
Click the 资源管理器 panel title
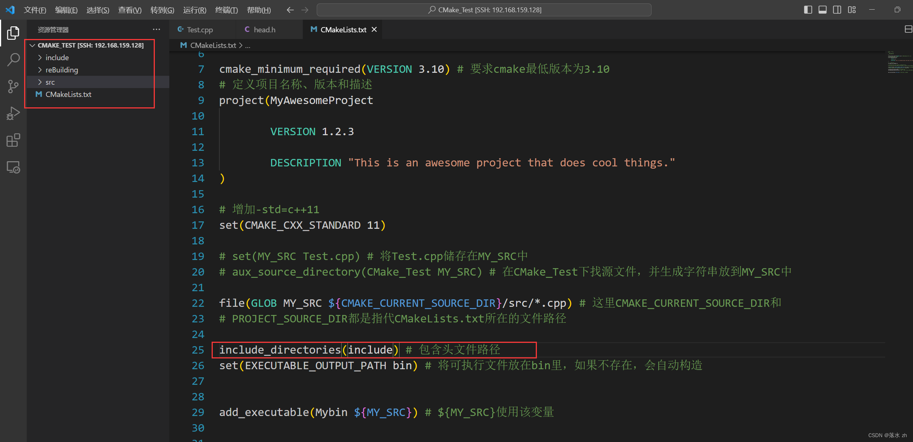pos(53,29)
